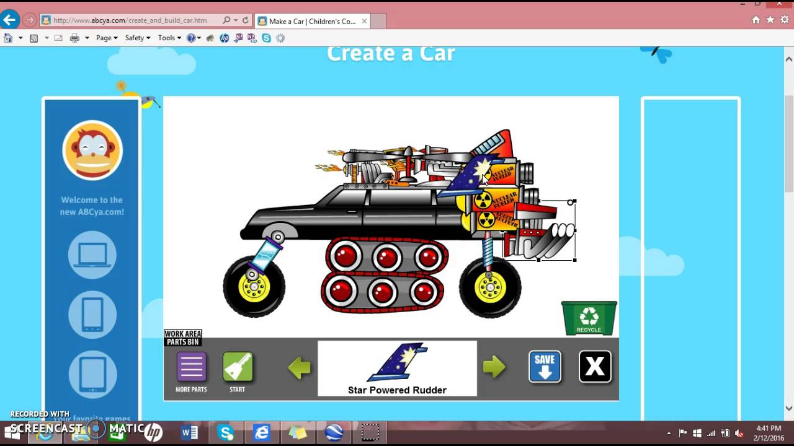Image resolution: width=794 pixels, height=446 pixels.
Task: Open HP app from the taskbar
Action: click(x=153, y=432)
